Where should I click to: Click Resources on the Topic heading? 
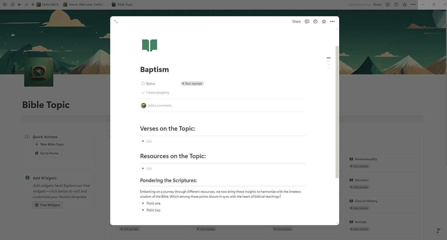click(x=173, y=156)
